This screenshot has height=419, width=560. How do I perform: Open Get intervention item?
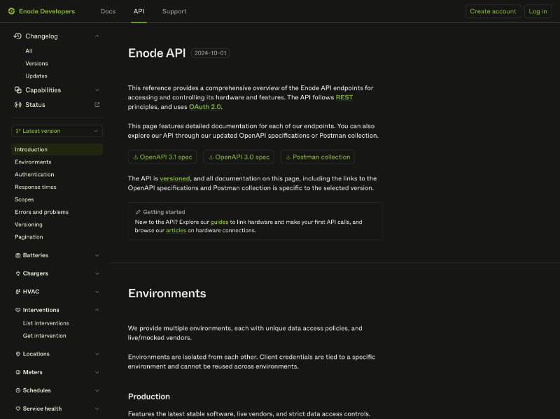click(44, 336)
